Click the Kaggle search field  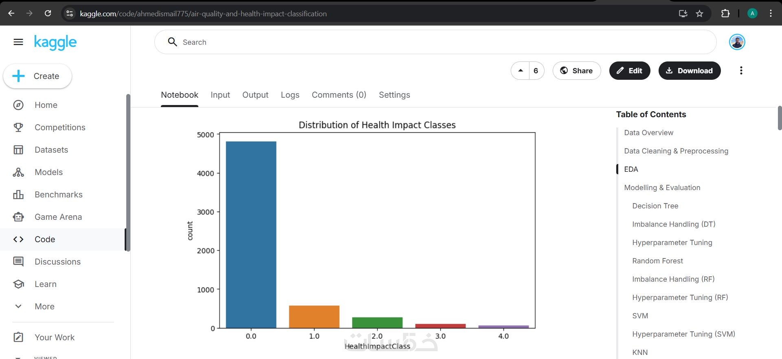435,42
